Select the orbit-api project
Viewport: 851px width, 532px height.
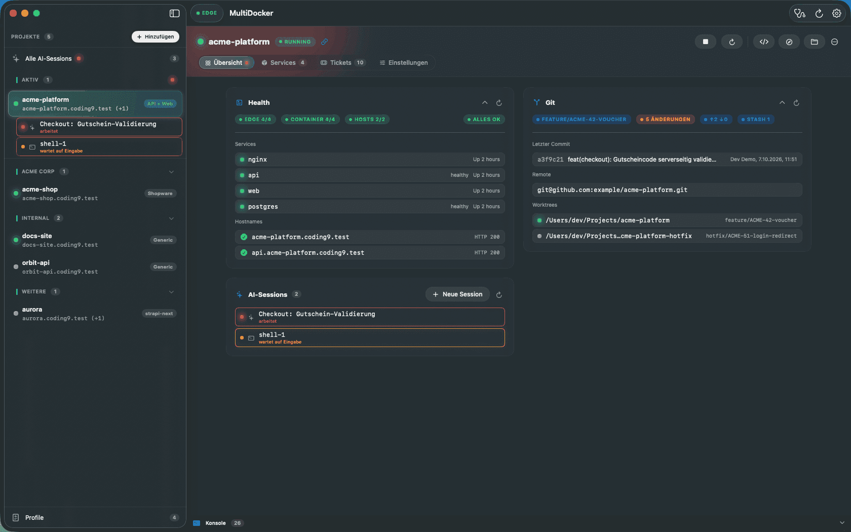pyautogui.click(x=96, y=267)
